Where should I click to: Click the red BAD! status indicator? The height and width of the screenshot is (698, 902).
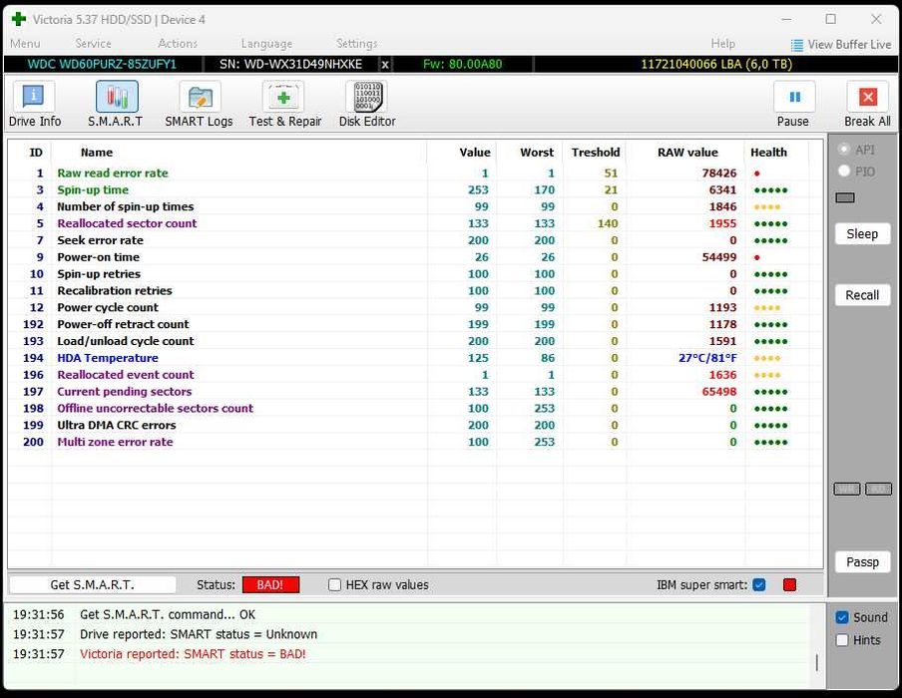pyautogui.click(x=271, y=584)
